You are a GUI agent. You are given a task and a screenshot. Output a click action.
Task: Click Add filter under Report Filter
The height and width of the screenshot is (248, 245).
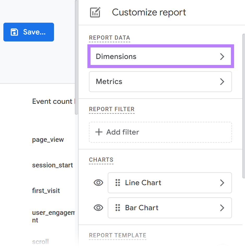point(160,132)
